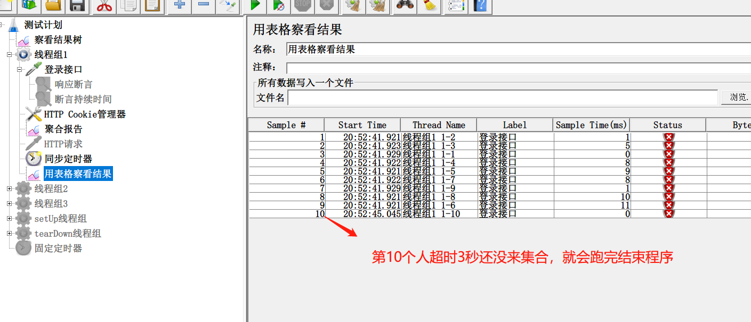Image resolution: width=751 pixels, height=322 pixels.
Task: Click the Copy pages toolbar icon
Action: [x=128, y=6]
